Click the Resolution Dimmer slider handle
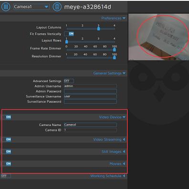This screenshot has height=189, width=189. [x=115, y=58]
